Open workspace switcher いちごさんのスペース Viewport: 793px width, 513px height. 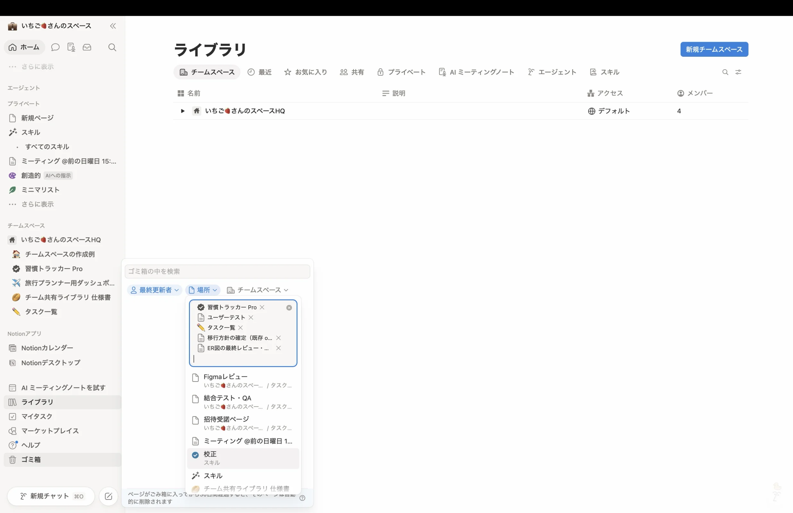pos(50,26)
